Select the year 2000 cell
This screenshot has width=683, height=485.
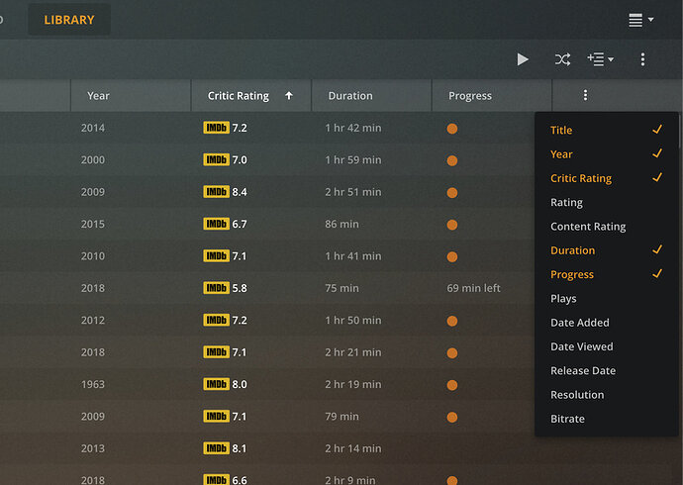(x=93, y=159)
